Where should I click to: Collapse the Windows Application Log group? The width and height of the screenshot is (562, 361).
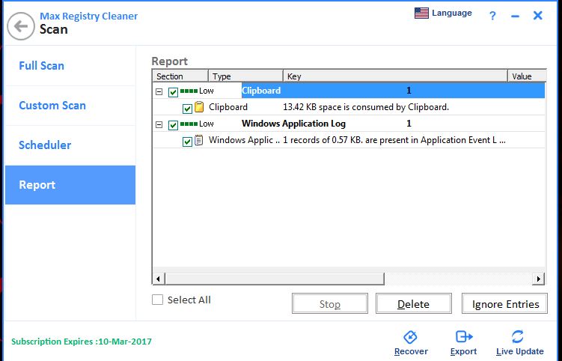pos(159,124)
